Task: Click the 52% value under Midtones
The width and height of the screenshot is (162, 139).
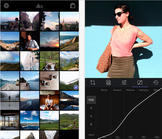Action: (131, 137)
